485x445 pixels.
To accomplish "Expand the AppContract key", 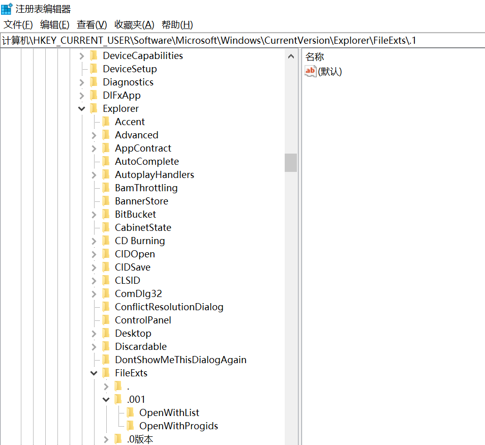I will coord(94,149).
